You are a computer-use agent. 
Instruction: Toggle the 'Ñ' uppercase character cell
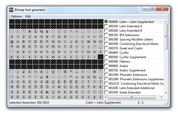coord(18,87)
